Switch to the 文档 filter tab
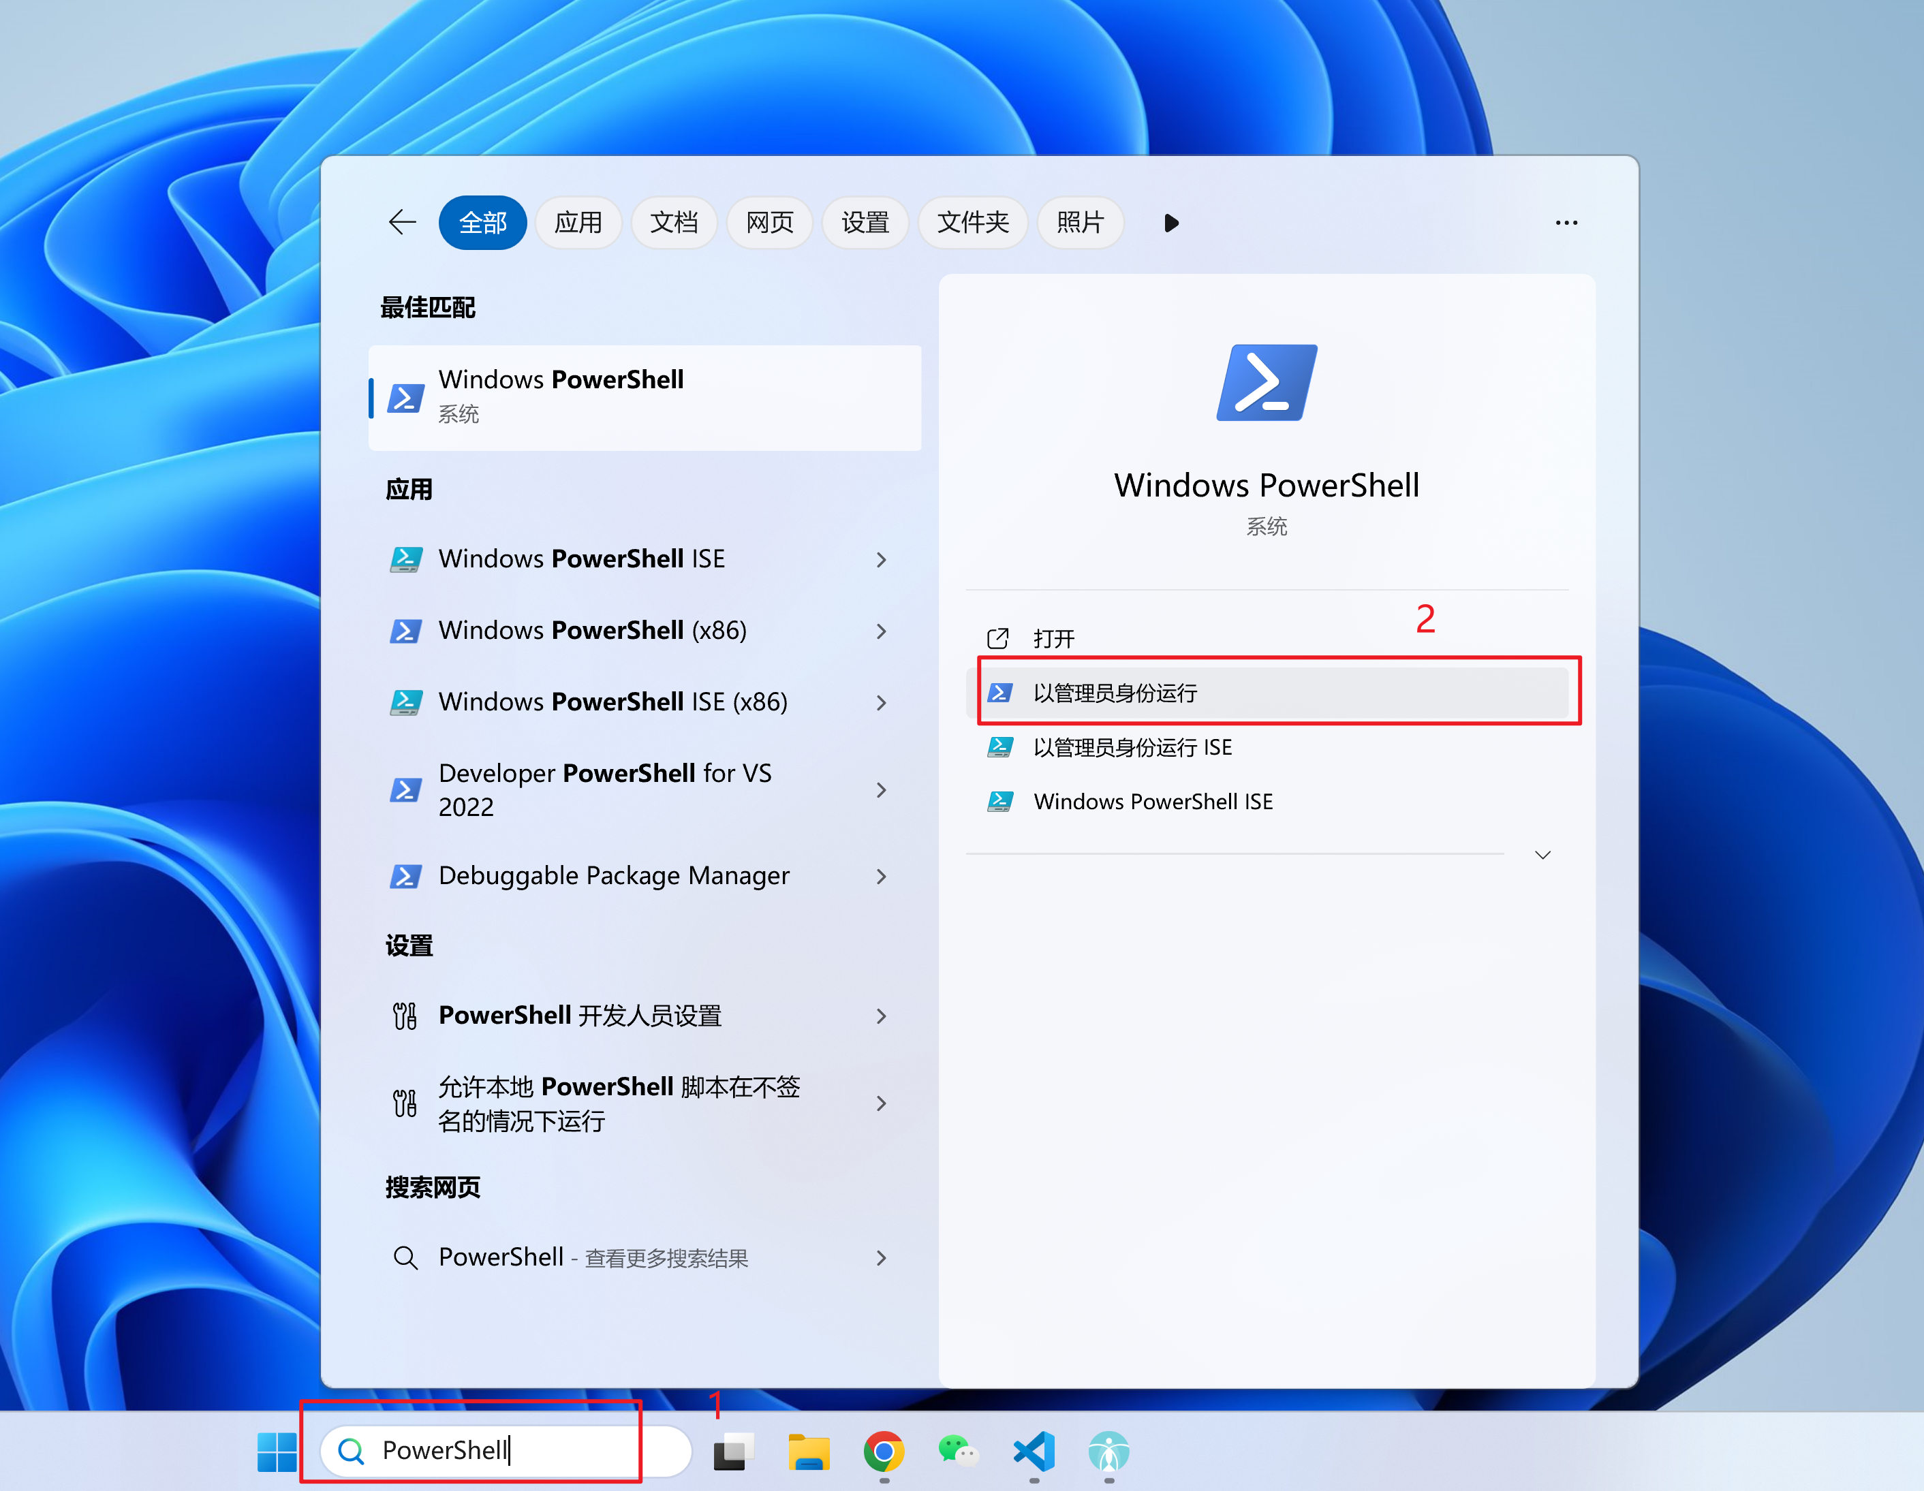Image resolution: width=1924 pixels, height=1491 pixels. click(x=674, y=222)
